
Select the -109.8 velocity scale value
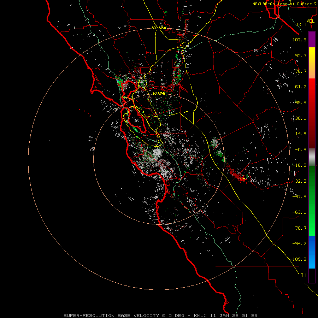click(298, 259)
